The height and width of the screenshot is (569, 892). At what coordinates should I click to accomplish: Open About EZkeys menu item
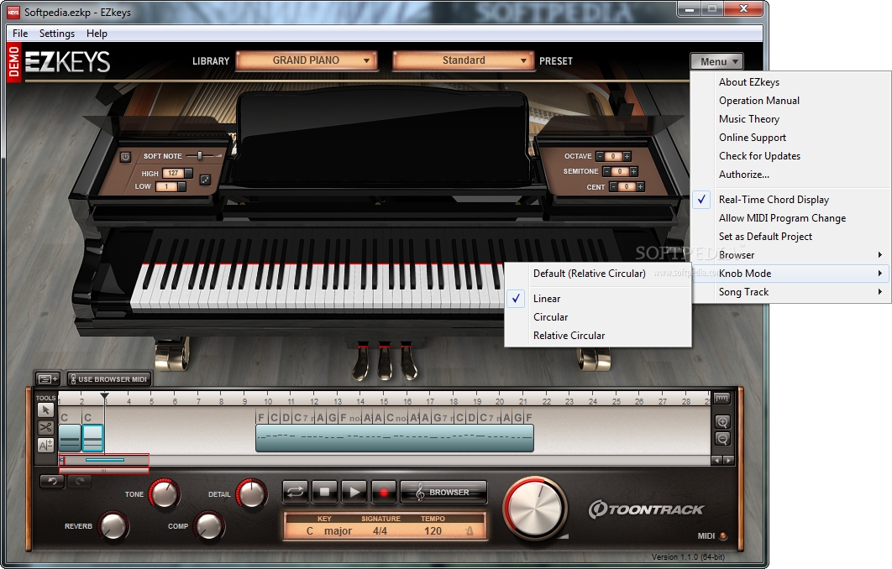[x=791, y=82]
